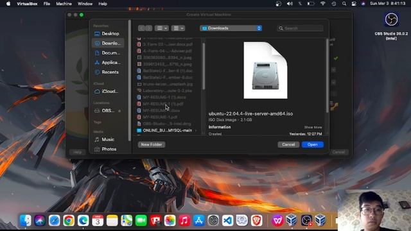Open Brave browser from the Dock

point(256,221)
